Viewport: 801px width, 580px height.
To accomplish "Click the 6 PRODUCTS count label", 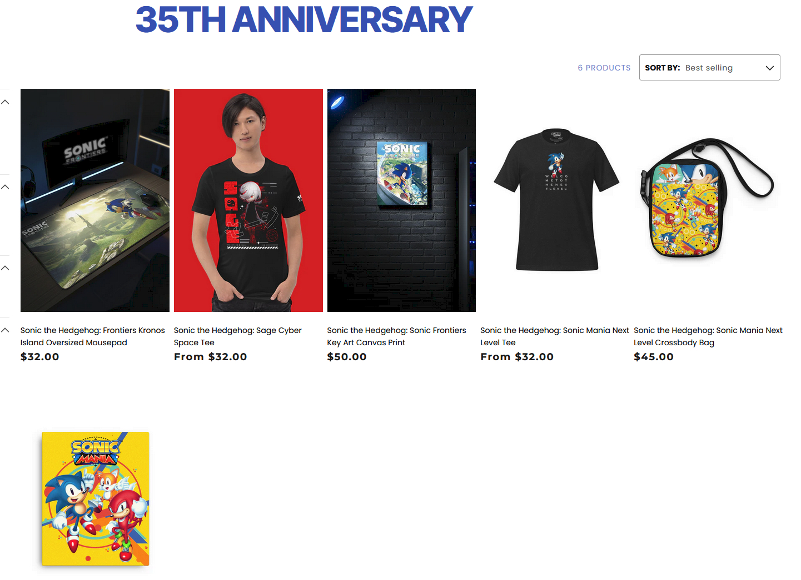I will pos(604,68).
